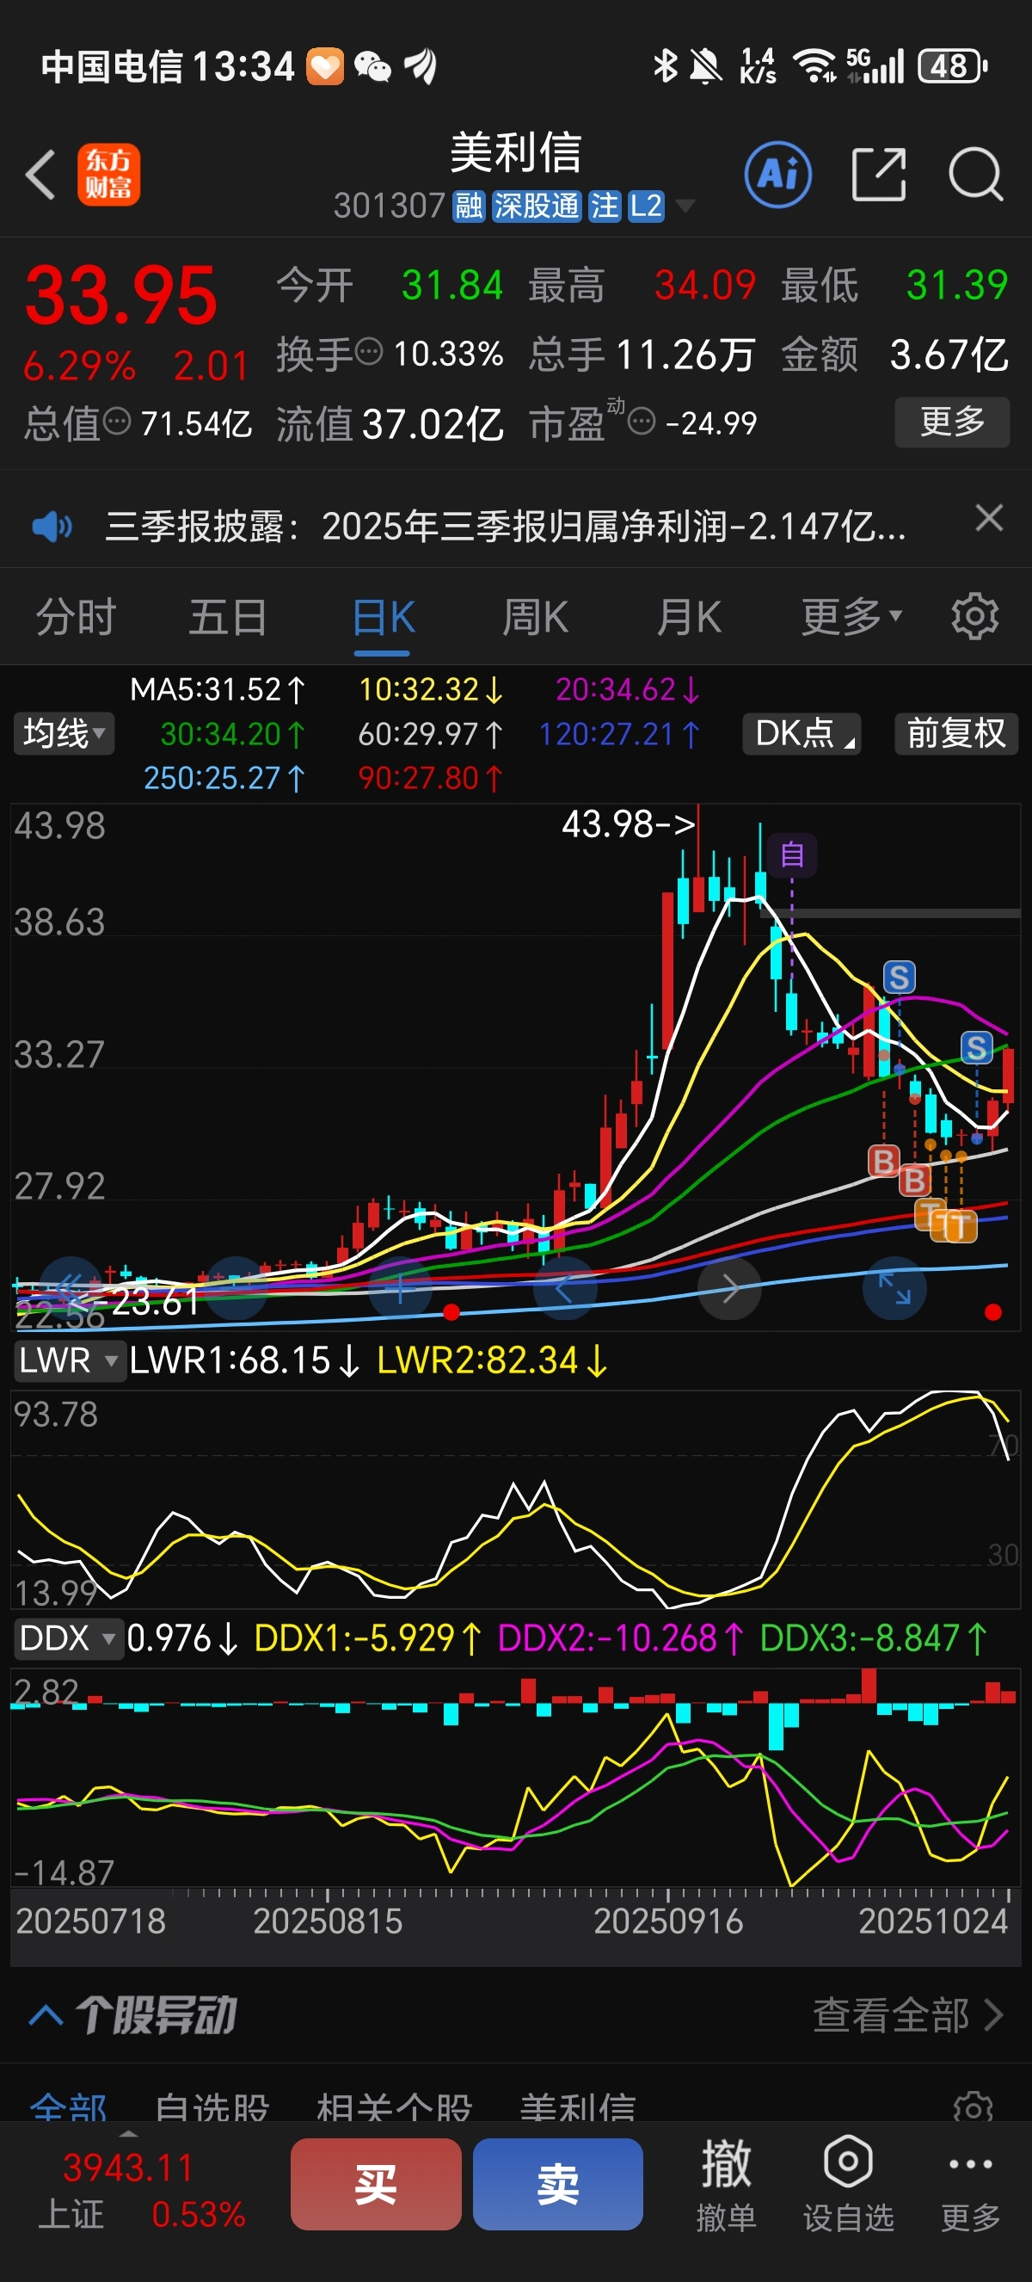1032x2282 pixels.
Task: Tap the 33.95 current price
Action: (120, 295)
